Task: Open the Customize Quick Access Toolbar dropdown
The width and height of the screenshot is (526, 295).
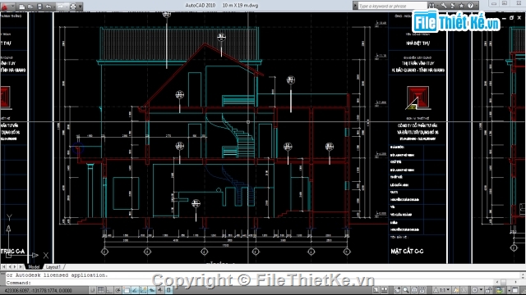Action: tap(81, 7)
